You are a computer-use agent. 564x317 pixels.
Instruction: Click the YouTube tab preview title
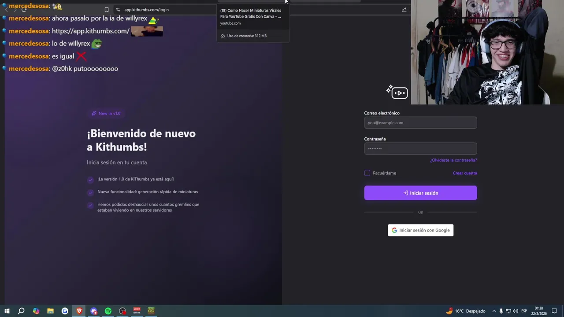(251, 13)
